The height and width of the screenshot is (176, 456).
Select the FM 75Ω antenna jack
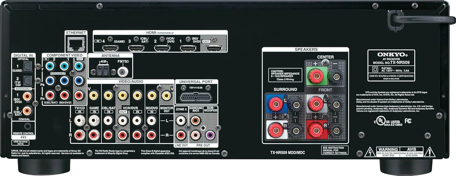[x=122, y=72]
